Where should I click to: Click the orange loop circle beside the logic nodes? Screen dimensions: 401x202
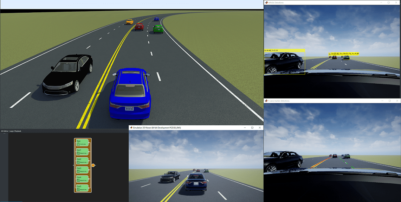coord(93,165)
